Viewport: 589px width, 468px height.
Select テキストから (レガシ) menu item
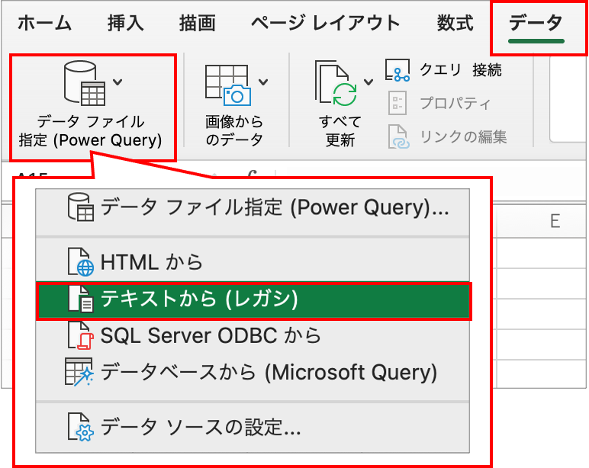253,300
